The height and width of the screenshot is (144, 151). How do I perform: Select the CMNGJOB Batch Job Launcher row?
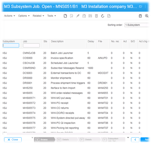click(x=62, y=53)
